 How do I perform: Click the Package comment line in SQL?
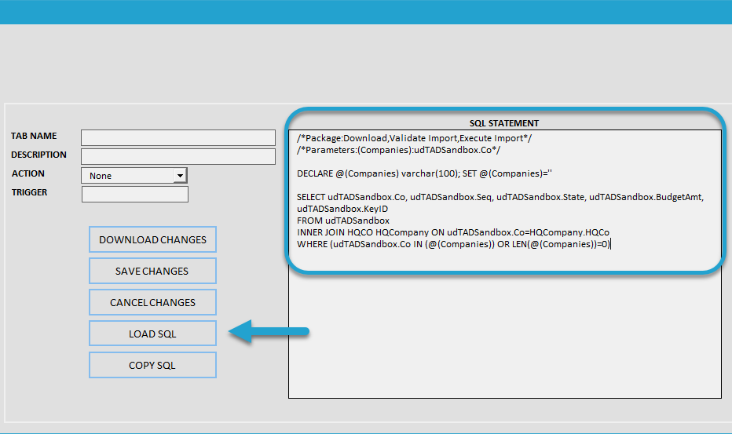click(414, 138)
